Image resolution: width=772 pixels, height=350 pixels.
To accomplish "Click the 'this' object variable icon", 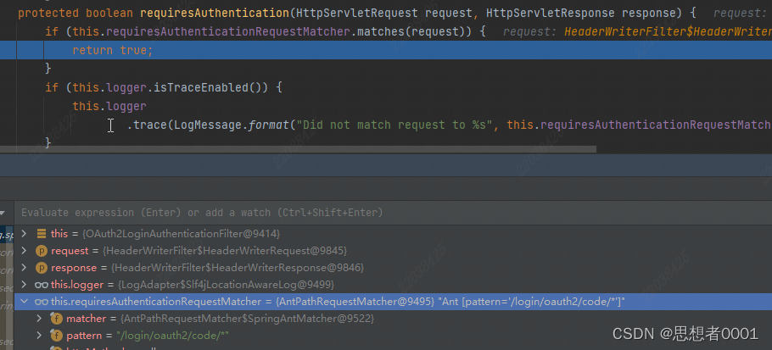I will click(x=41, y=233).
